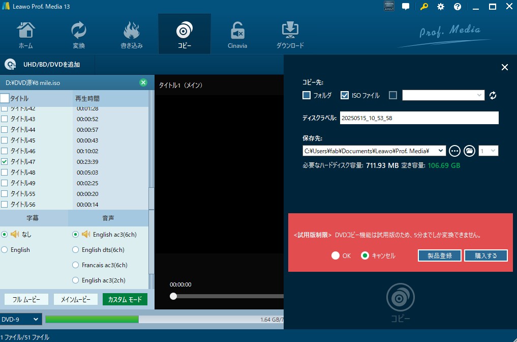517x342 pixels.
Task: Check the タイトル44 checkbox
Action: tap(4, 129)
